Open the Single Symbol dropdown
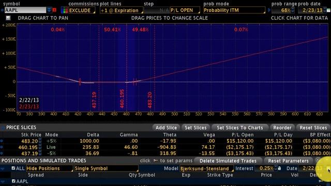The height and width of the screenshot is (186, 331). tap(106, 168)
